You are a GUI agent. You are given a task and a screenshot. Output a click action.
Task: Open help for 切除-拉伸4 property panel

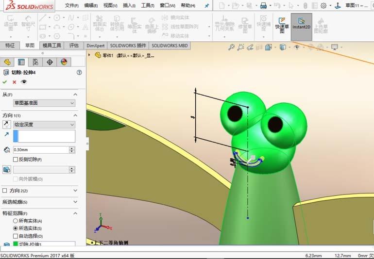(x=79, y=72)
